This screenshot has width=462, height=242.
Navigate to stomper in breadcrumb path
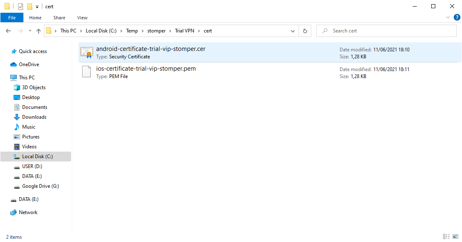[x=156, y=31]
